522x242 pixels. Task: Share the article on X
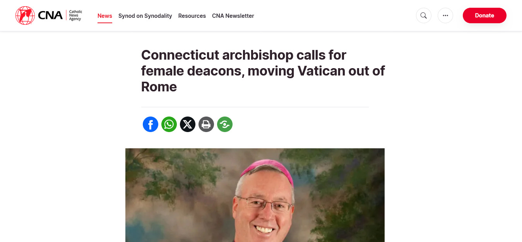(188, 124)
